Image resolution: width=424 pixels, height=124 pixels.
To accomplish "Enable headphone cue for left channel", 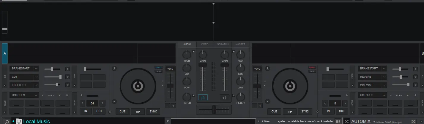I will coord(203,97).
